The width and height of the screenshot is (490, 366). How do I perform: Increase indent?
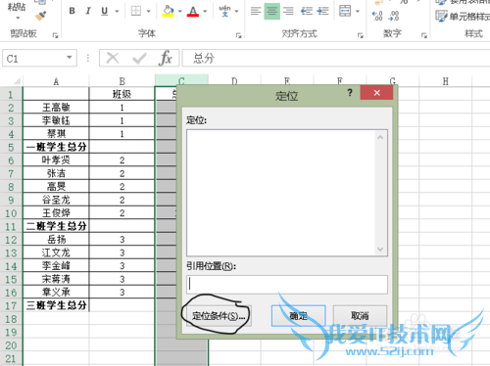[x=322, y=11]
